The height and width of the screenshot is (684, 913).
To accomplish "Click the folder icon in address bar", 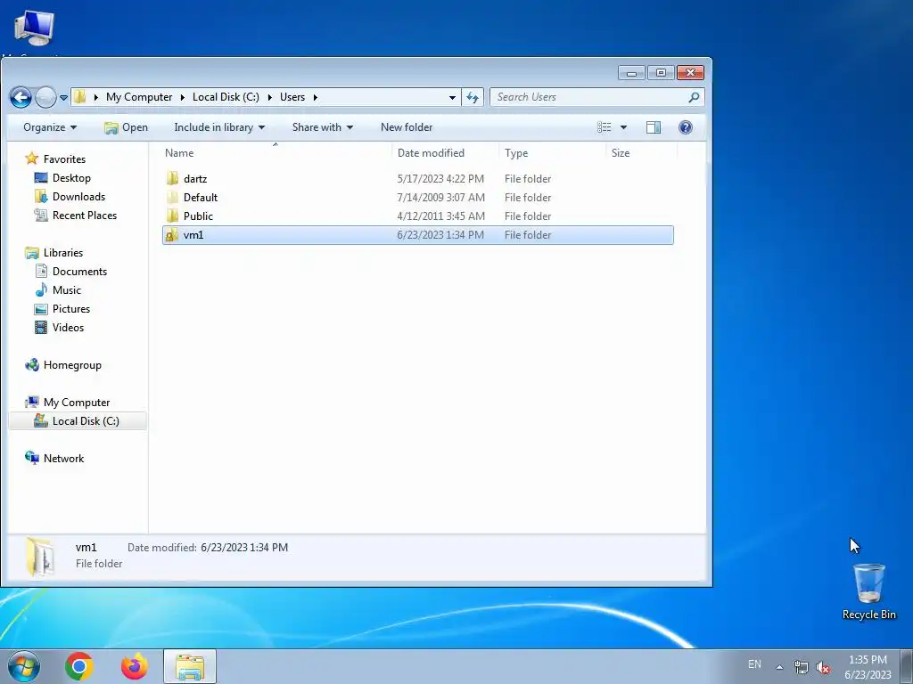I will [x=80, y=96].
